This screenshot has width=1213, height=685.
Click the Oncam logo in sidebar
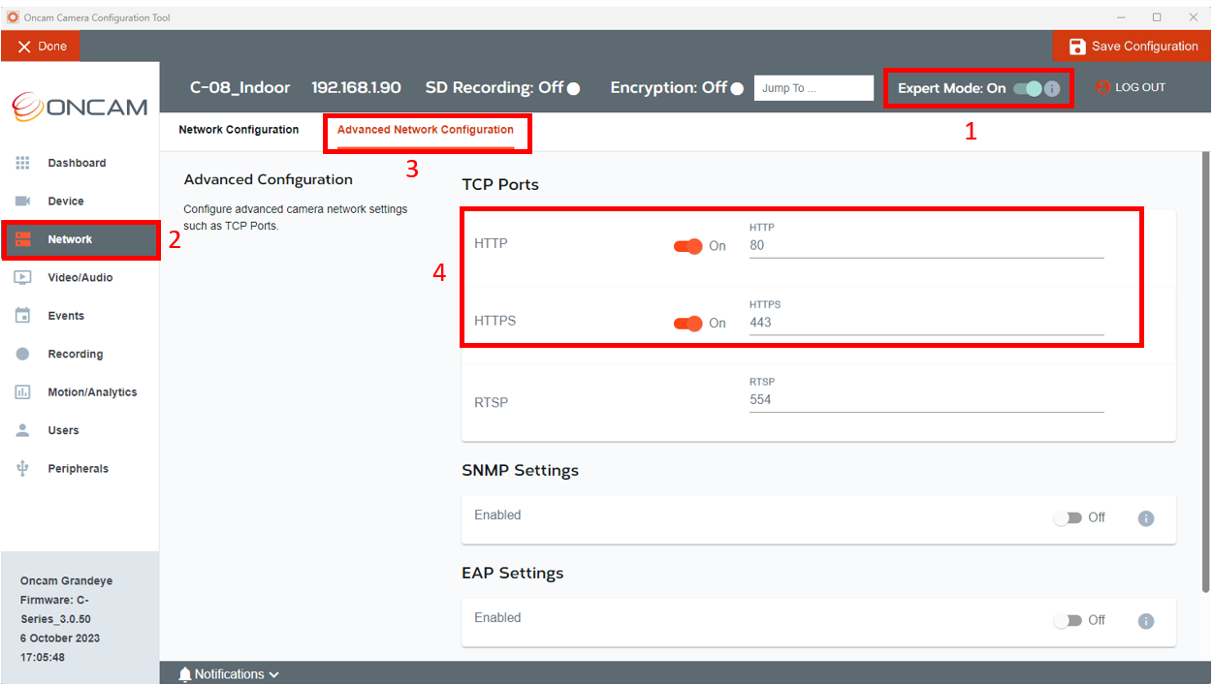click(80, 107)
